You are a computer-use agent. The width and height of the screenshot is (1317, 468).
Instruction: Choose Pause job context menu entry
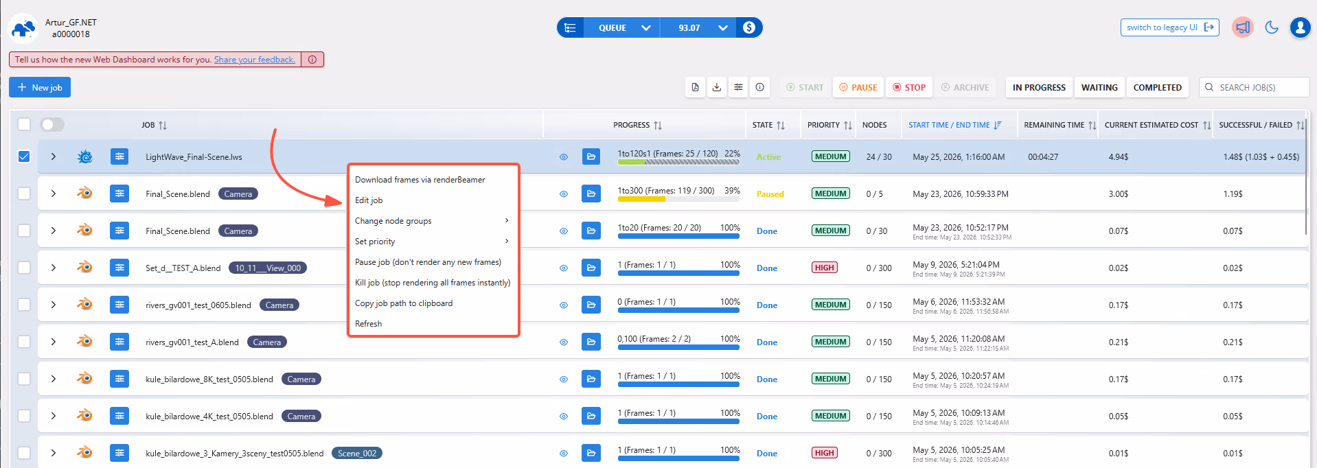click(x=433, y=262)
